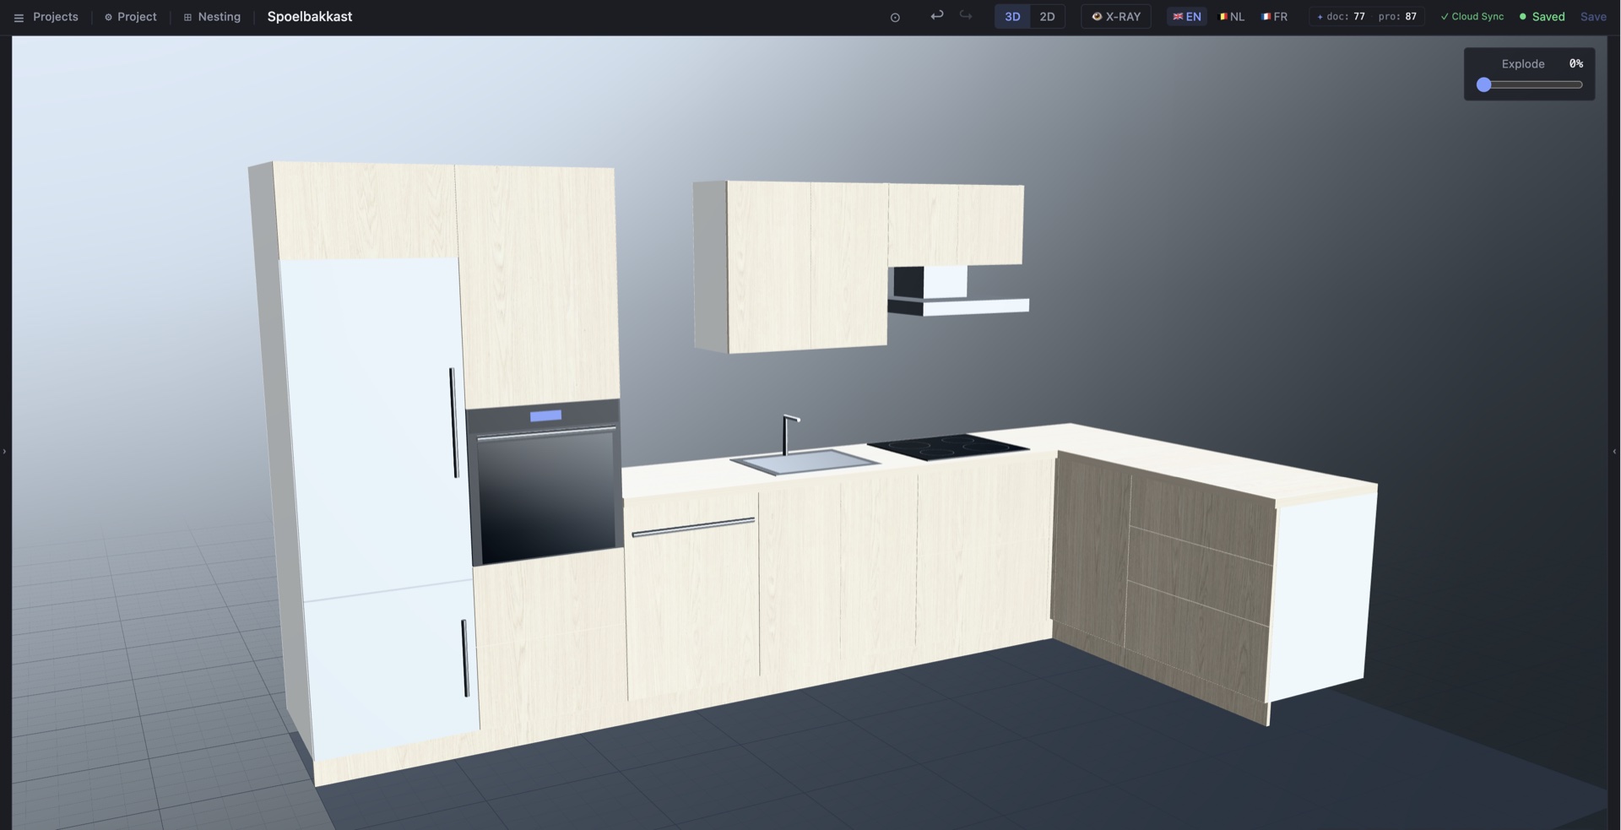Open the hamburger menu icon
Screen dimensions: 1621x830
[19, 17]
